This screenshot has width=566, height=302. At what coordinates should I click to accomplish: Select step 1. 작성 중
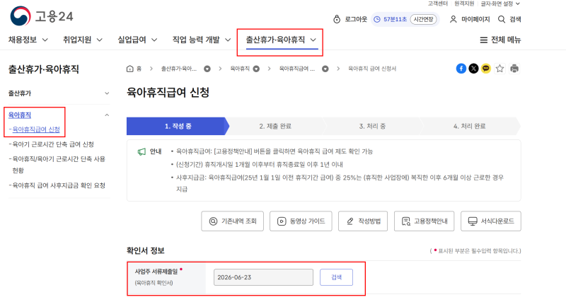coord(178,126)
